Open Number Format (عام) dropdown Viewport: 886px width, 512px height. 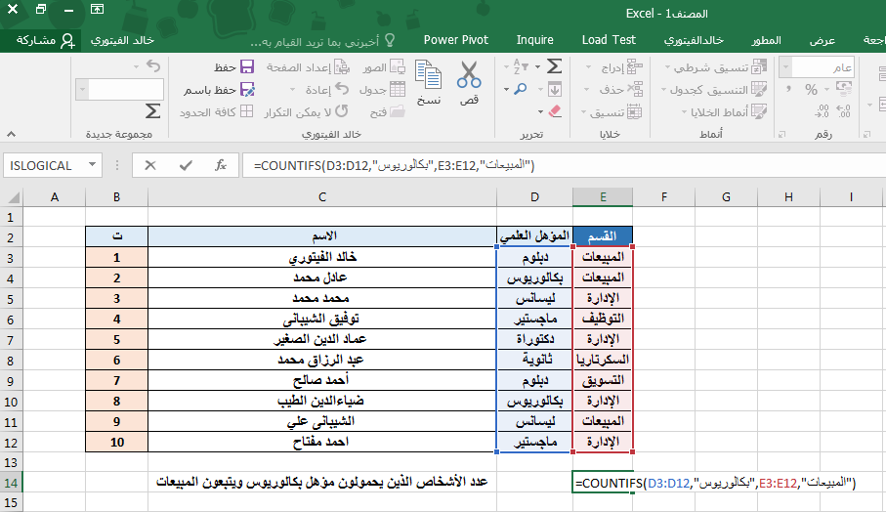[x=785, y=67]
